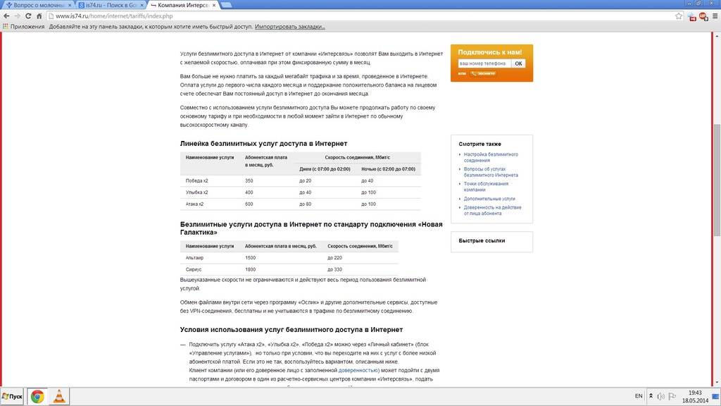Screen dimensions: 721x406
Task: Select the Компания Интерсвязь tab
Action: point(182,5)
